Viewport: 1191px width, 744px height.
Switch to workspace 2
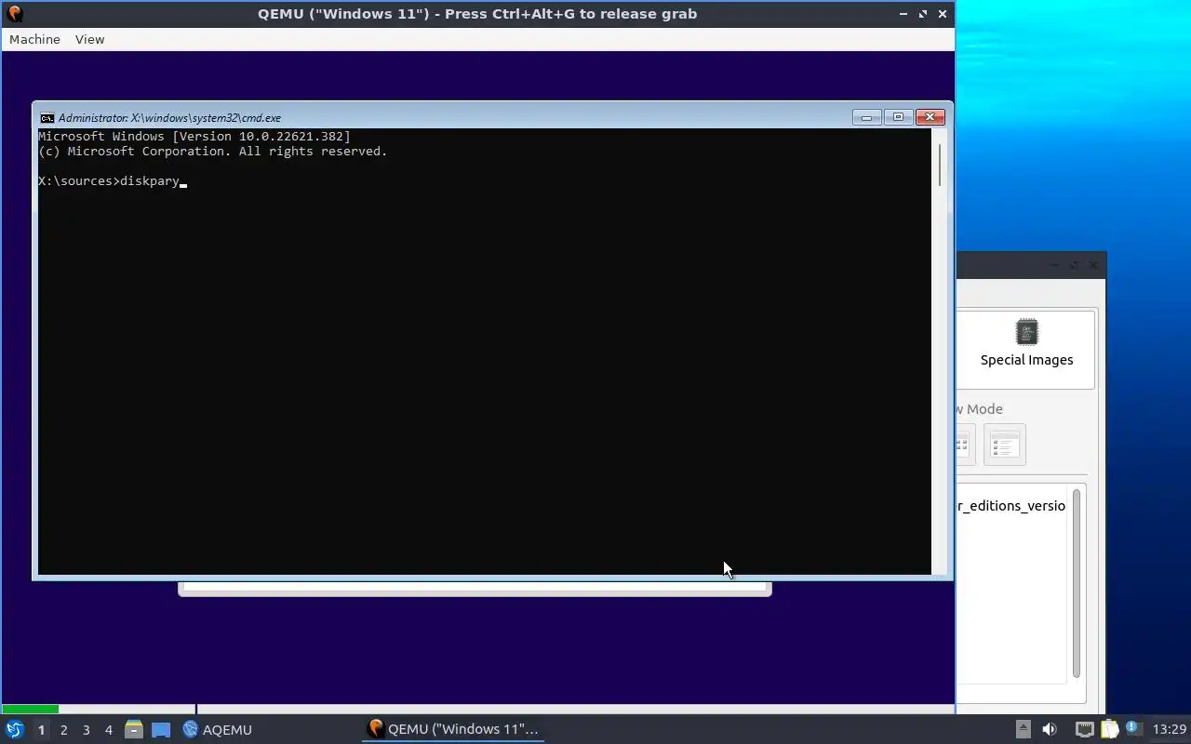click(x=63, y=730)
